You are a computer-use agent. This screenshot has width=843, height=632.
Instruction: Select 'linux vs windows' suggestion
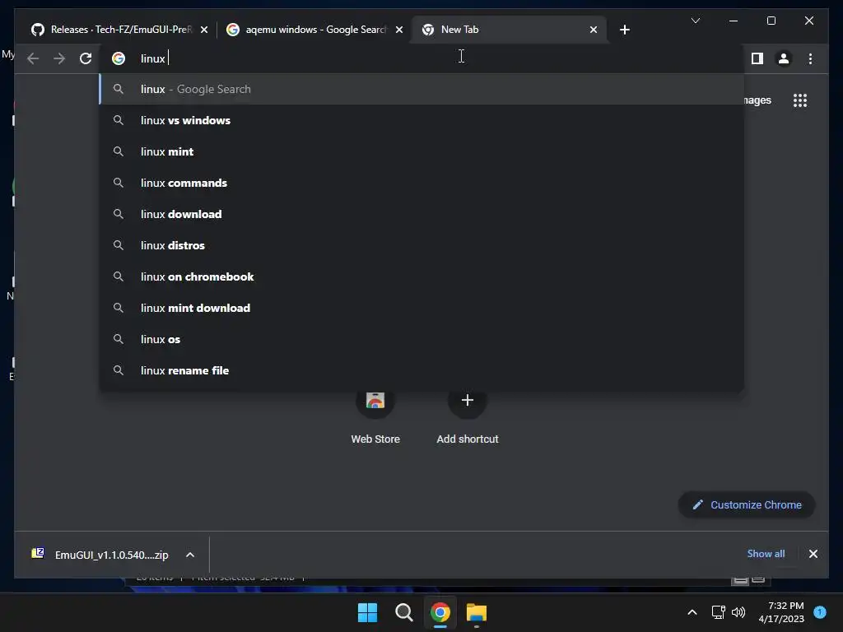[x=421, y=120]
